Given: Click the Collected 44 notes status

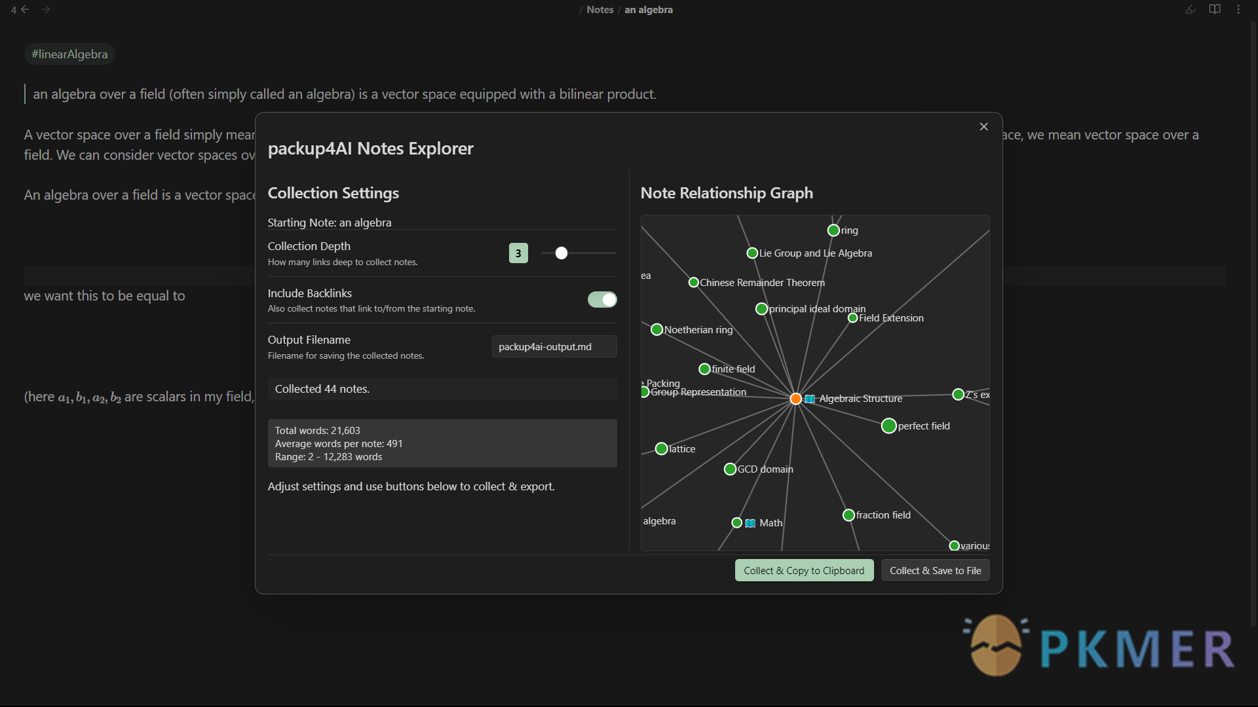Looking at the screenshot, I should click(x=442, y=389).
